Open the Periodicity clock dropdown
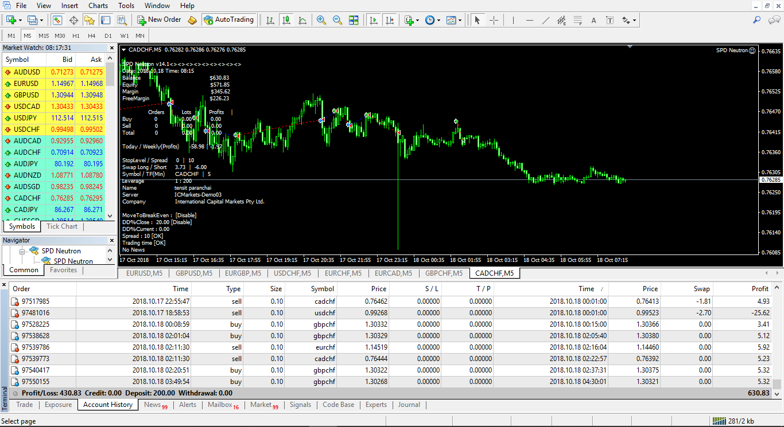The image size is (784, 427). [x=433, y=20]
